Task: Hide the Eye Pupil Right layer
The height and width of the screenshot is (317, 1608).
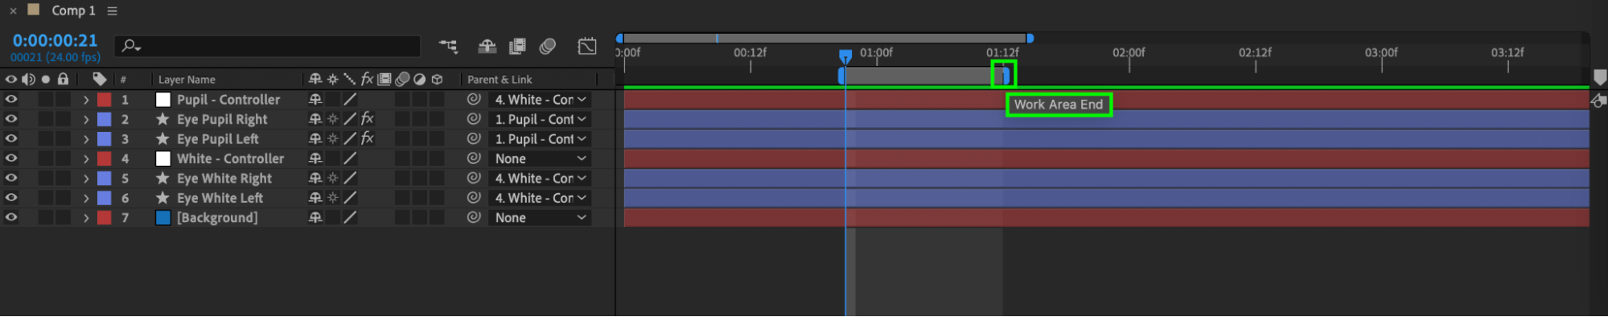Action: click(10, 119)
